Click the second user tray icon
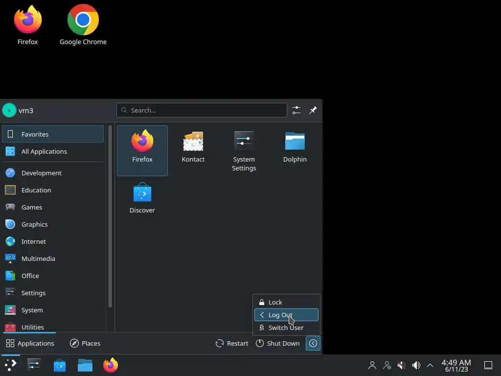The width and height of the screenshot is (501, 376). coord(387,365)
